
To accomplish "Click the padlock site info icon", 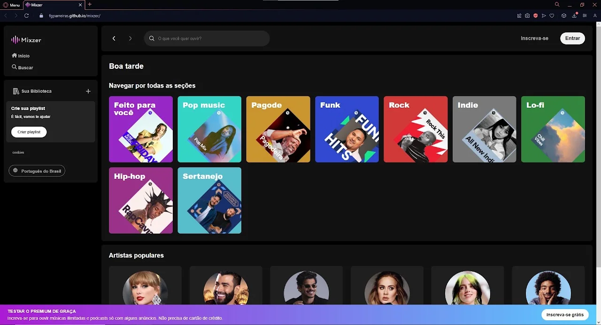I will coord(41,15).
